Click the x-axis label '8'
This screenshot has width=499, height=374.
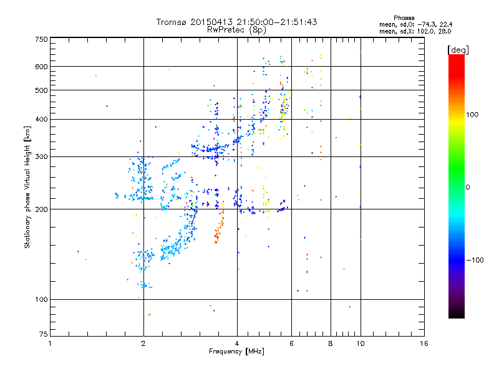click(x=331, y=343)
